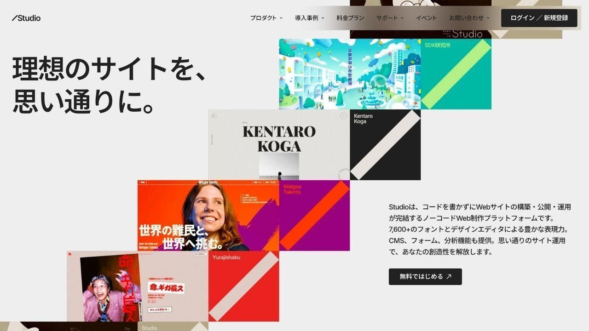Select the purple Welgee Talents tile
The image size is (589, 331).
click(x=314, y=216)
